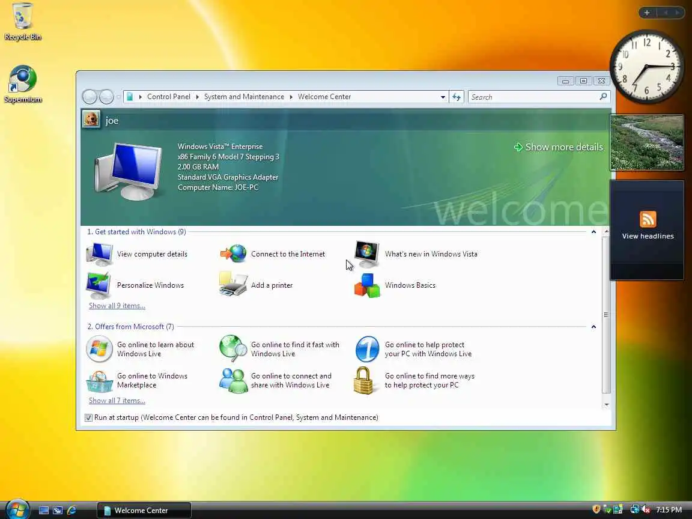Select Go online to connect and share with Windows Live
Viewport: 692px width, 519px height.
[275, 380]
